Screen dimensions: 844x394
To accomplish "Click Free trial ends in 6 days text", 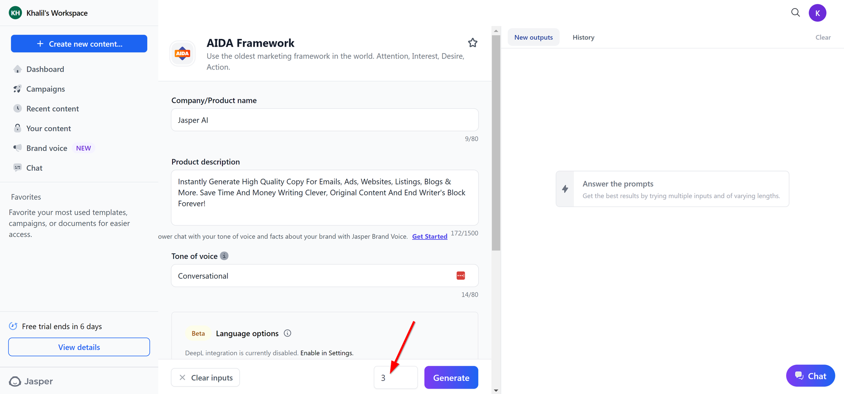I will coord(62,326).
